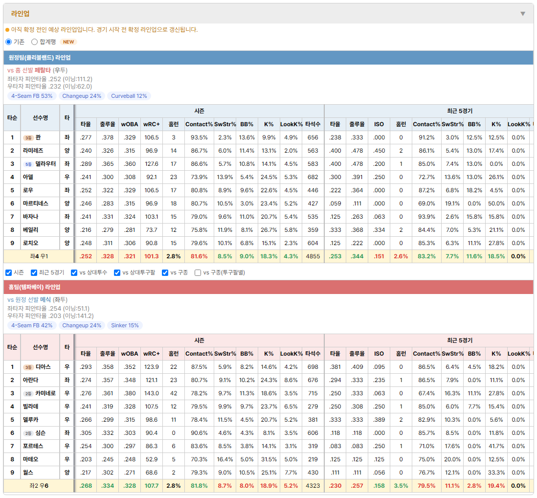This screenshot has height=498, width=537.
Task: Click the 좌4 우1 summary row label
Action: 39,256
